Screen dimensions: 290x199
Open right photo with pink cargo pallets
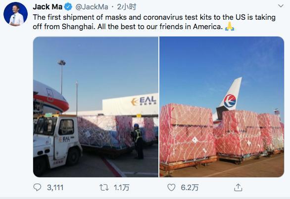click(222, 107)
